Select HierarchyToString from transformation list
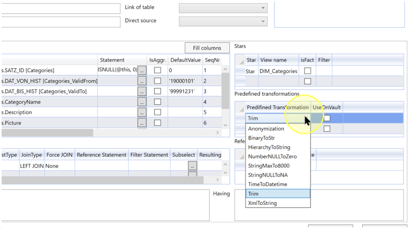This screenshot has width=412, height=229. coord(278,147)
